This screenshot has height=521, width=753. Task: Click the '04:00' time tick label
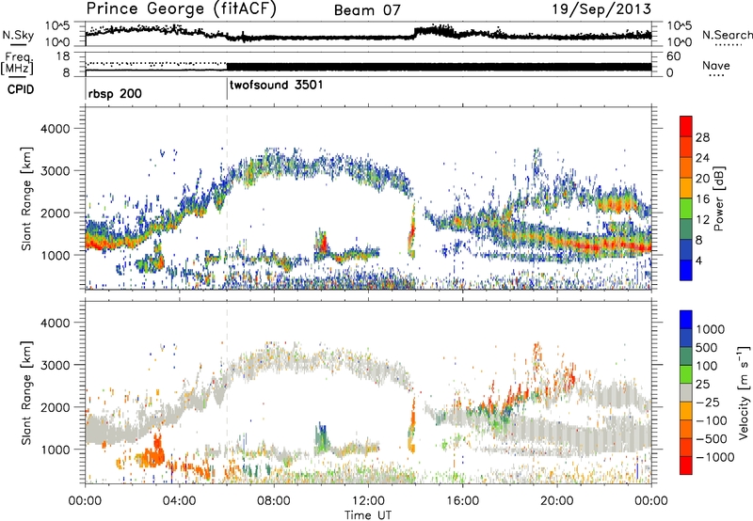point(180,501)
